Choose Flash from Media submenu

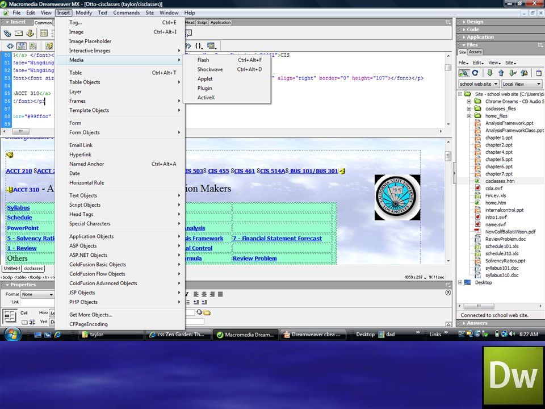pos(227,60)
